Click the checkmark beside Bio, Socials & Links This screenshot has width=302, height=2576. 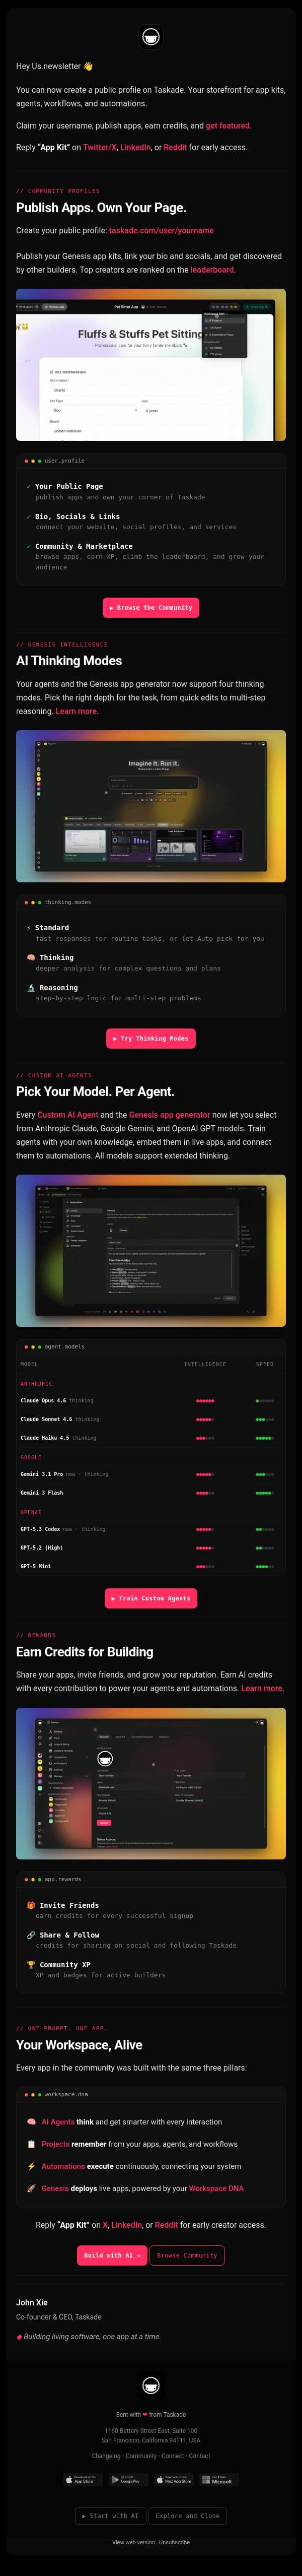pyautogui.click(x=29, y=516)
